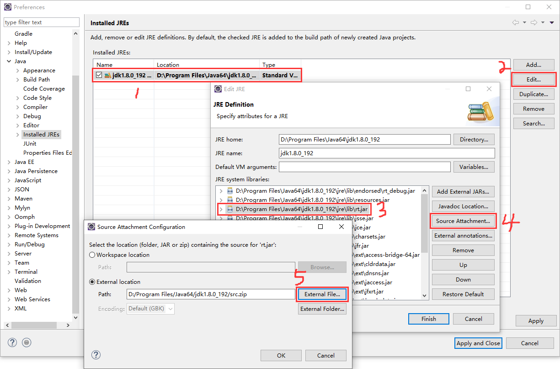Image resolution: width=560 pixels, height=369 pixels.
Task: Click the External File... button
Action: 322,294
